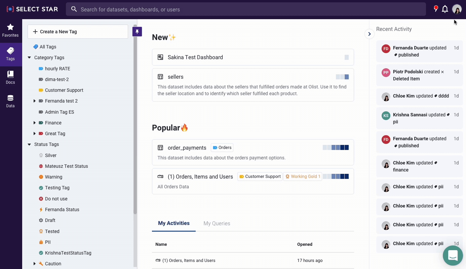Focus the datasets search field

245,9
